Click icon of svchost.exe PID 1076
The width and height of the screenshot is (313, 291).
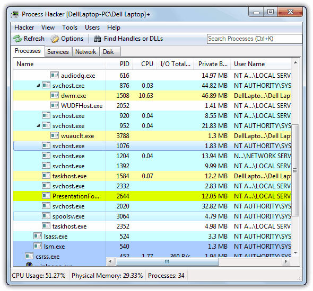[x=46, y=145]
